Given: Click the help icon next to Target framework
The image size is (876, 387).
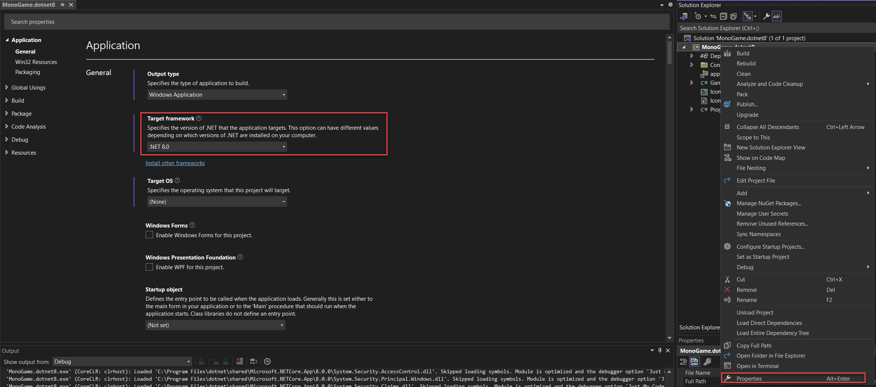Looking at the screenshot, I should [199, 118].
